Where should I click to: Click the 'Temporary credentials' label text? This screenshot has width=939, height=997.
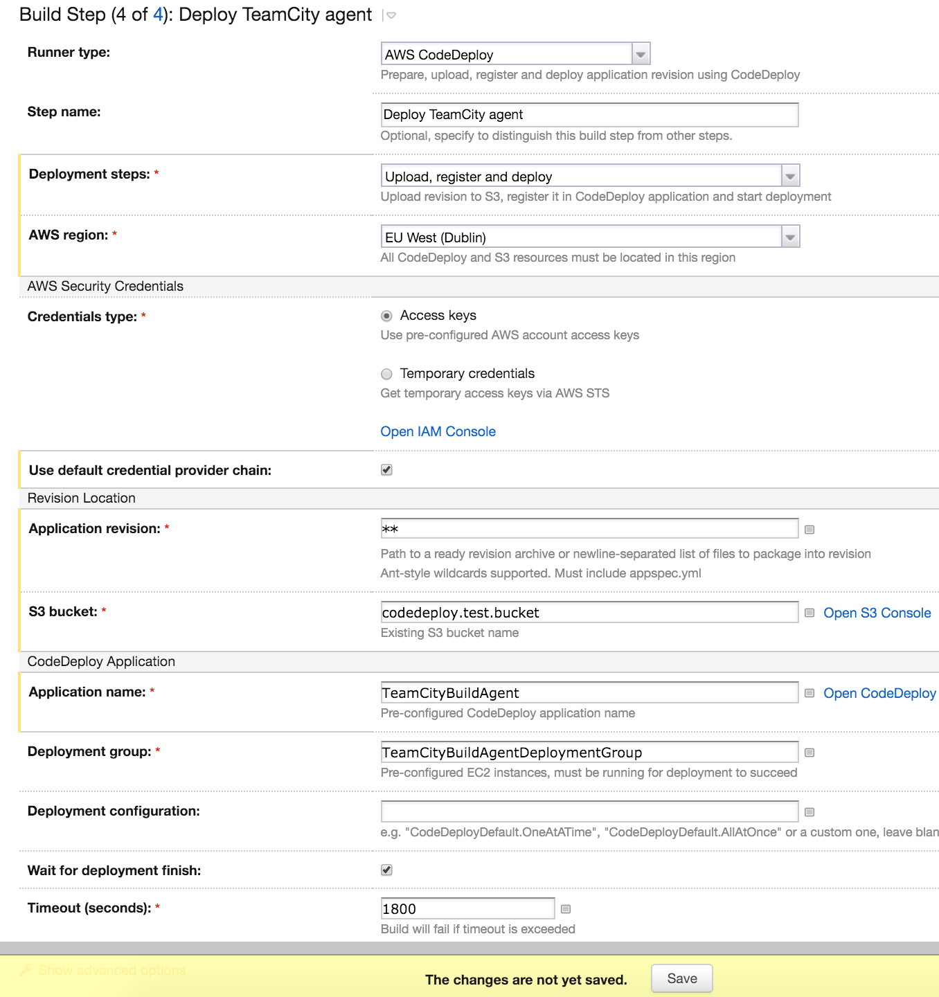point(467,373)
